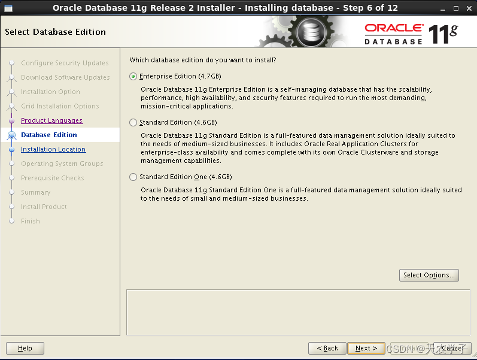Select Standard Edition One (4.6GB) option
477x360 pixels.
133,177
